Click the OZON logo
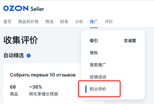Screen dimensions: 154x104 (16, 8)
